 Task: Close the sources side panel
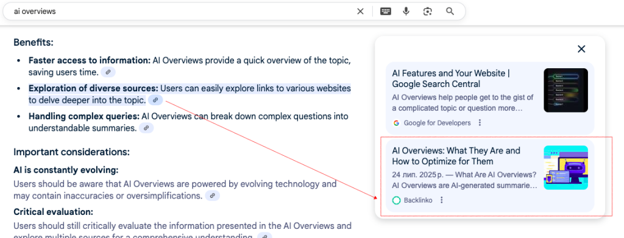pos(581,49)
